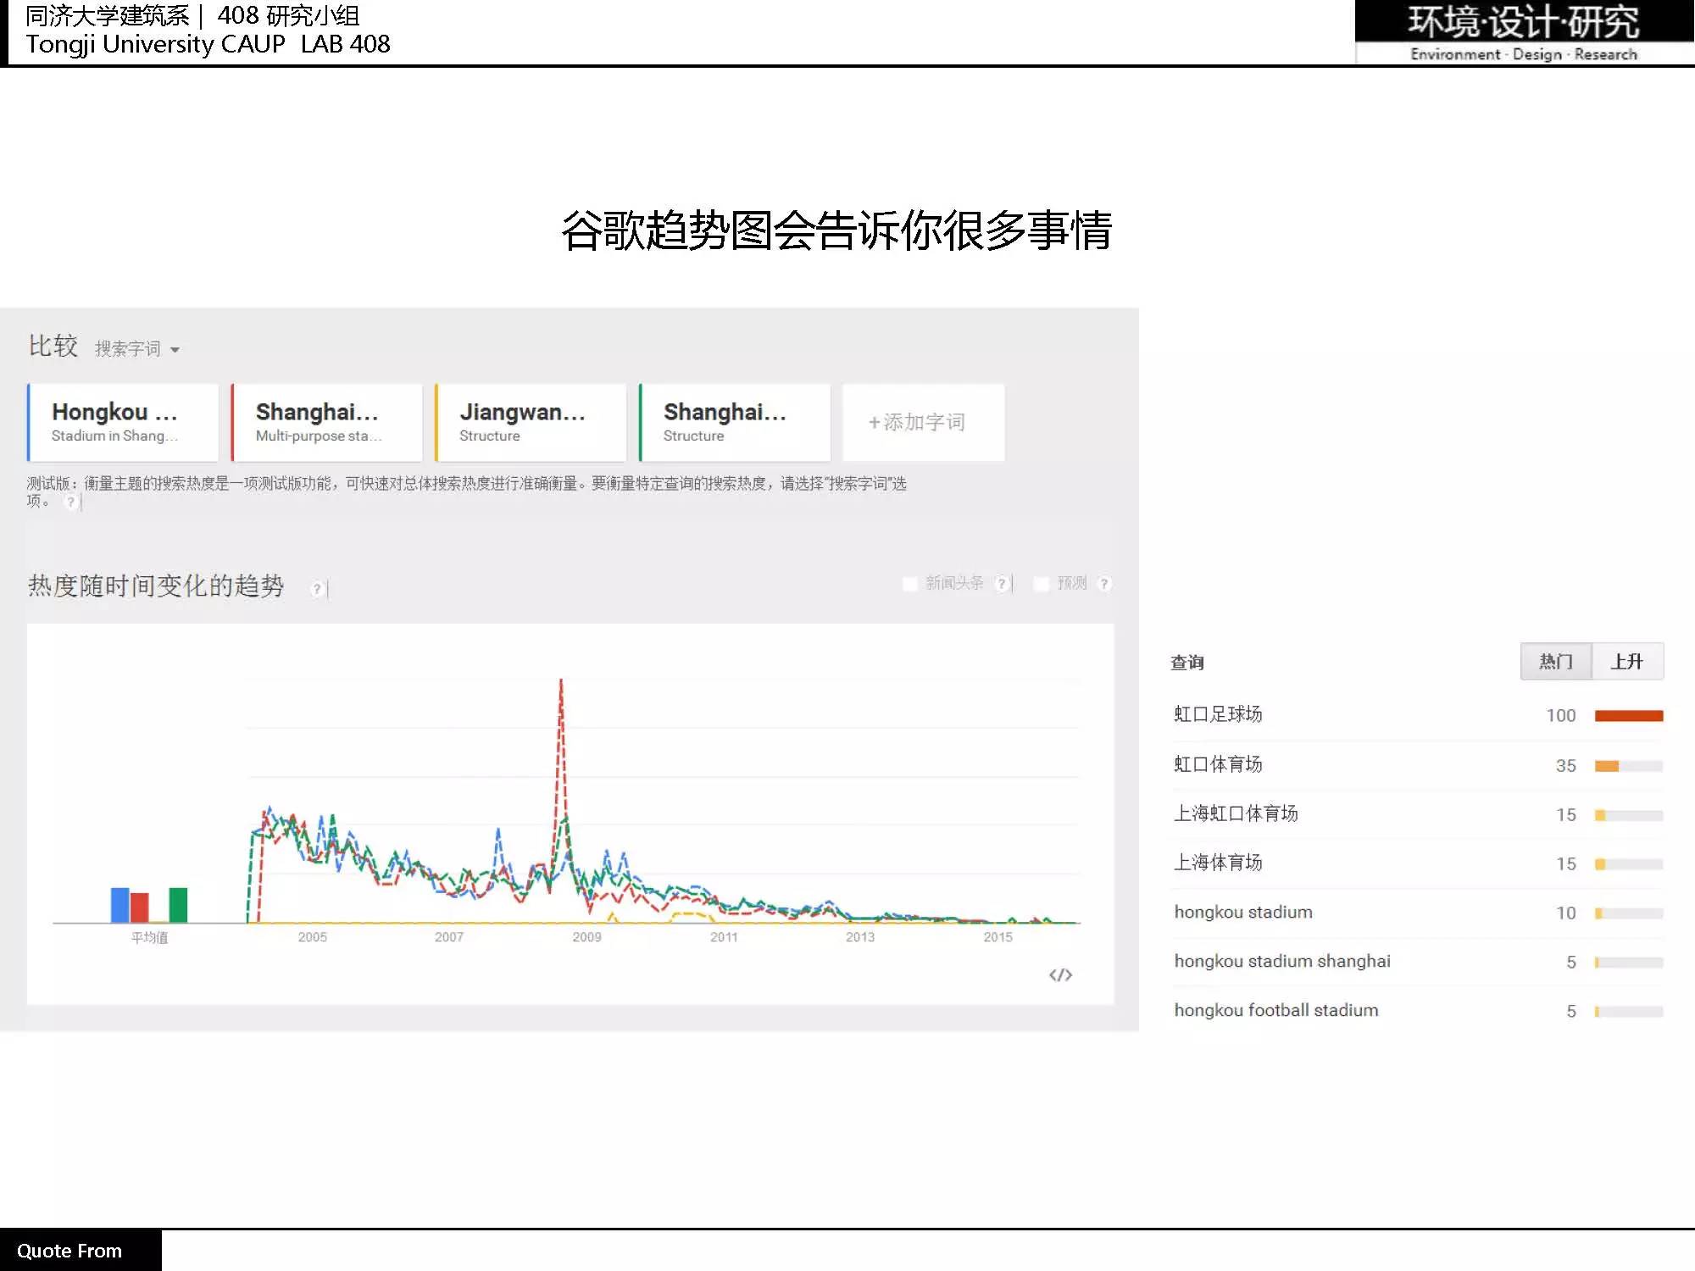Select the Jiangwan Structure term card

point(531,422)
